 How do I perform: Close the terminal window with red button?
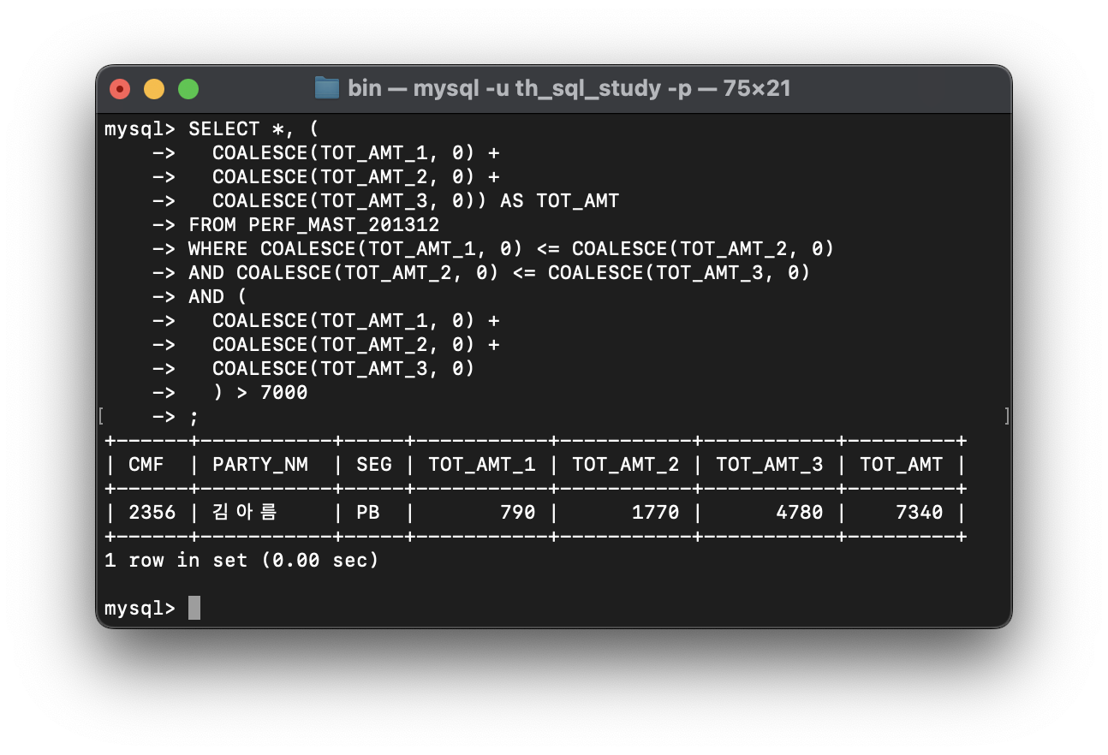[120, 89]
